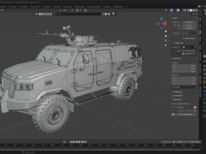Click the timeline play button
The image size is (206, 154).
[x=79, y=142]
